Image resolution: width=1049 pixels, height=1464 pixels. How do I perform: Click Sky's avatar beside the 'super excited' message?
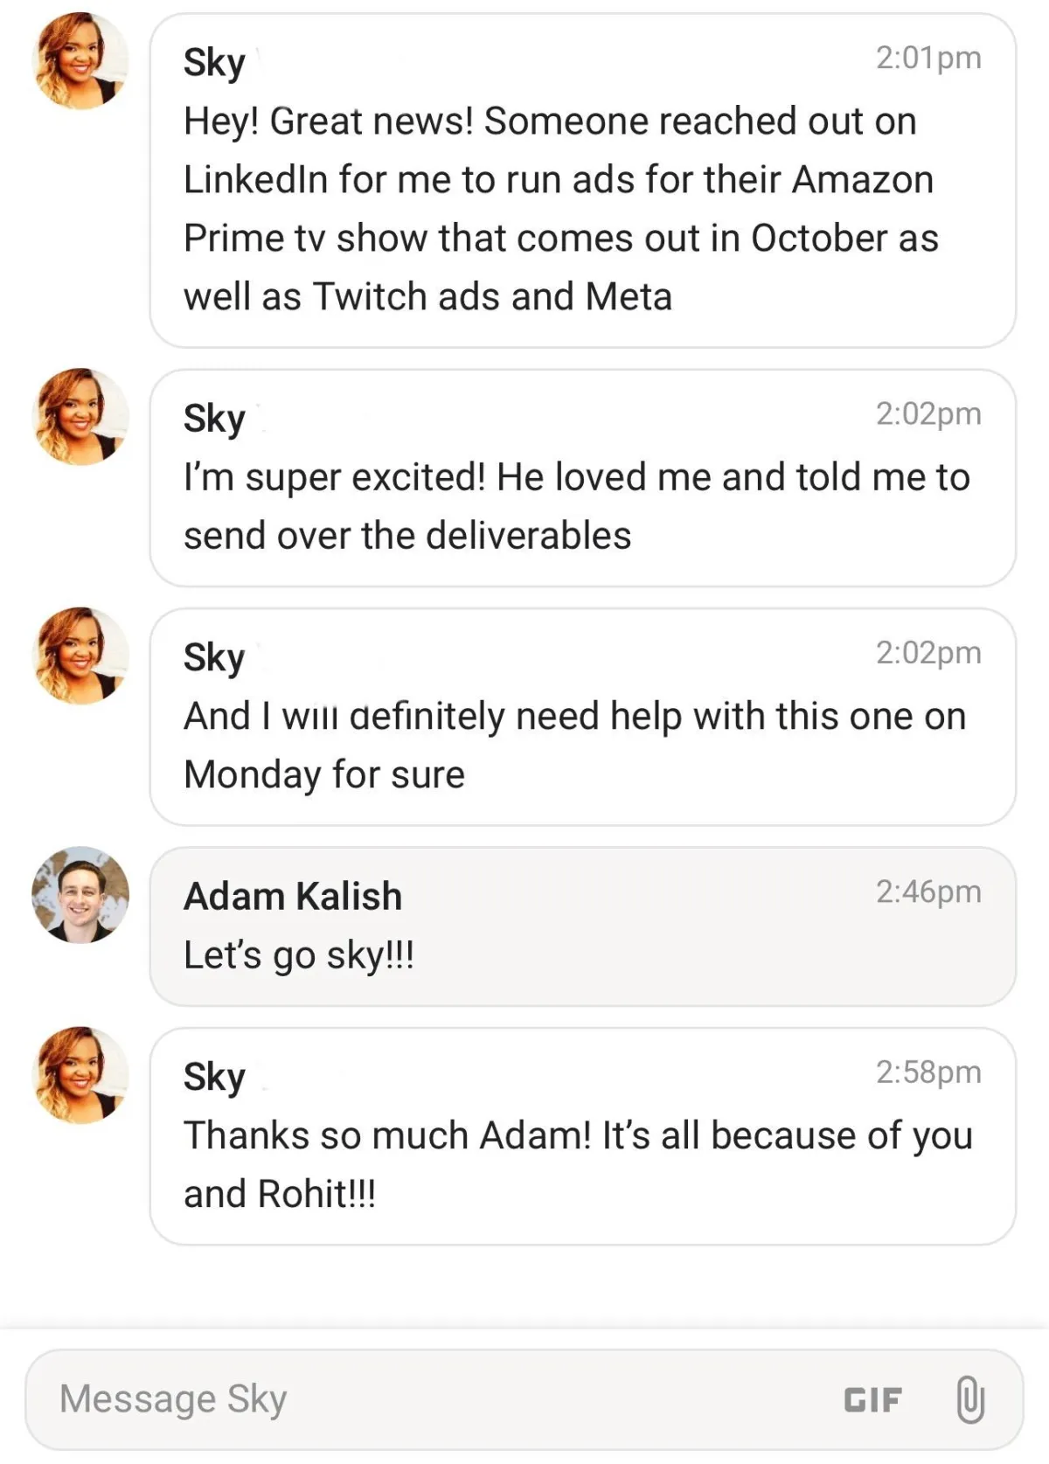click(x=80, y=416)
